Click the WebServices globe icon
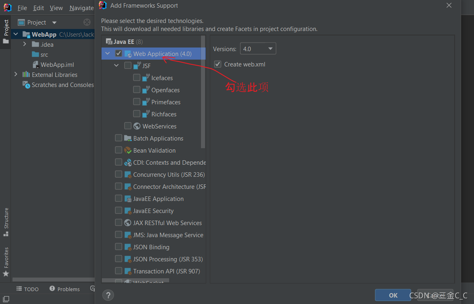 click(137, 126)
